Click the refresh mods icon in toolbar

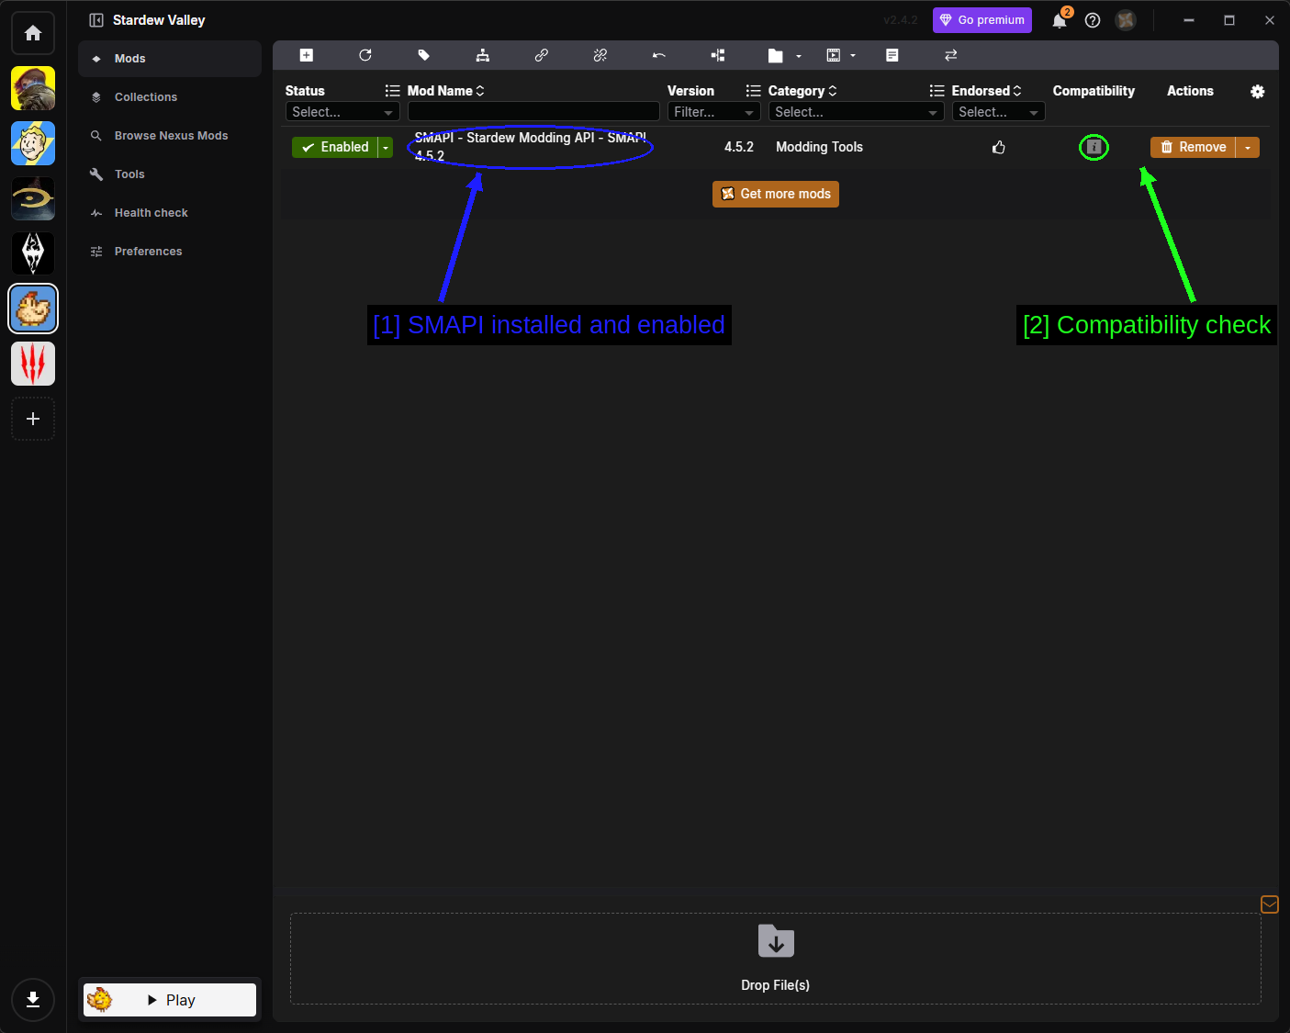[x=365, y=55]
